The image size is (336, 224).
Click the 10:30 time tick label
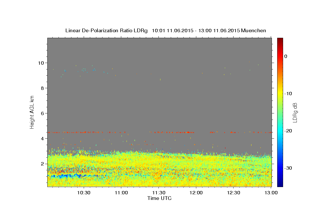click(x=83, y=193)
